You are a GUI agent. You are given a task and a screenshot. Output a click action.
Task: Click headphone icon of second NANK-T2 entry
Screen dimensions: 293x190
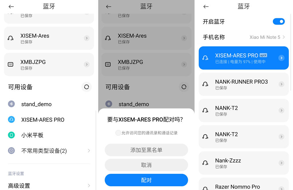205,137
